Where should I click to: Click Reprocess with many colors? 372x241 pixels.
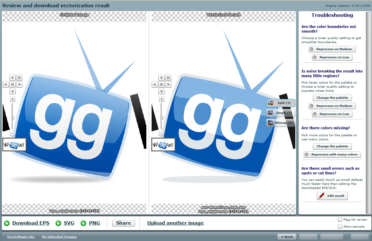tap(332, 155)
